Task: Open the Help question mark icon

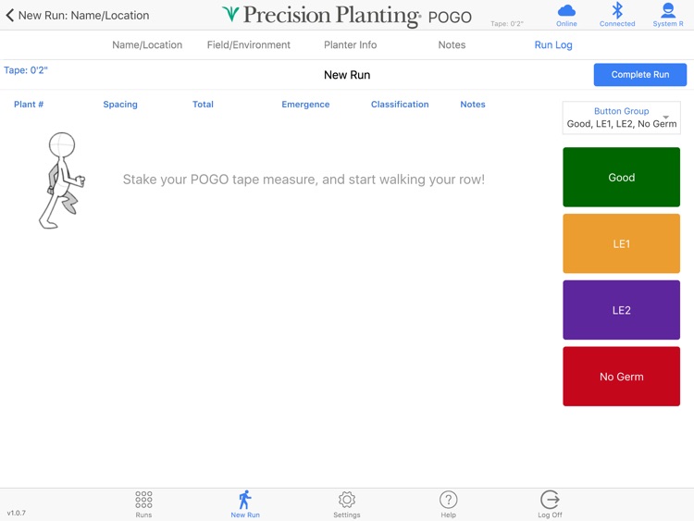Action: tap(449, 504)
